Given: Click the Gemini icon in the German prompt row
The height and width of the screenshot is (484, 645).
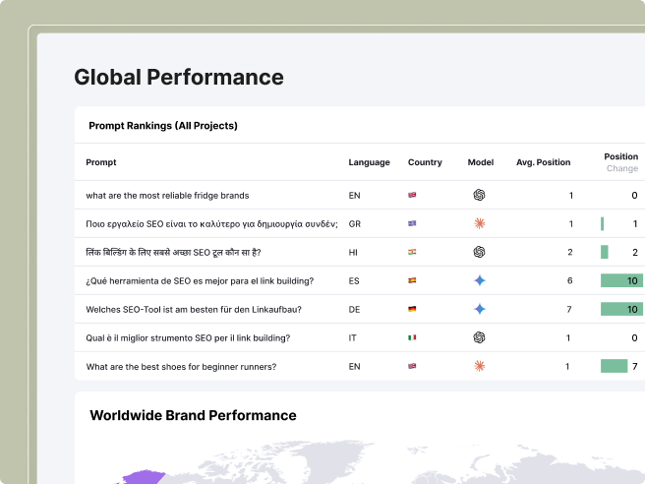Looking at the screenshot, I should pyautogui.click(x=480, y=309).
